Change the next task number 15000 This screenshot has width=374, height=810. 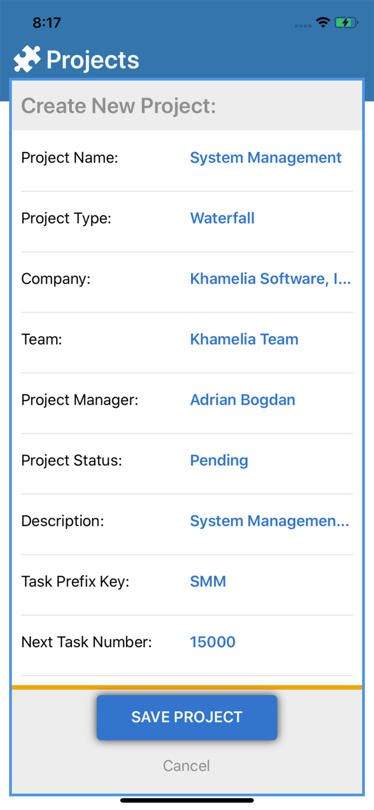point(213,642)
